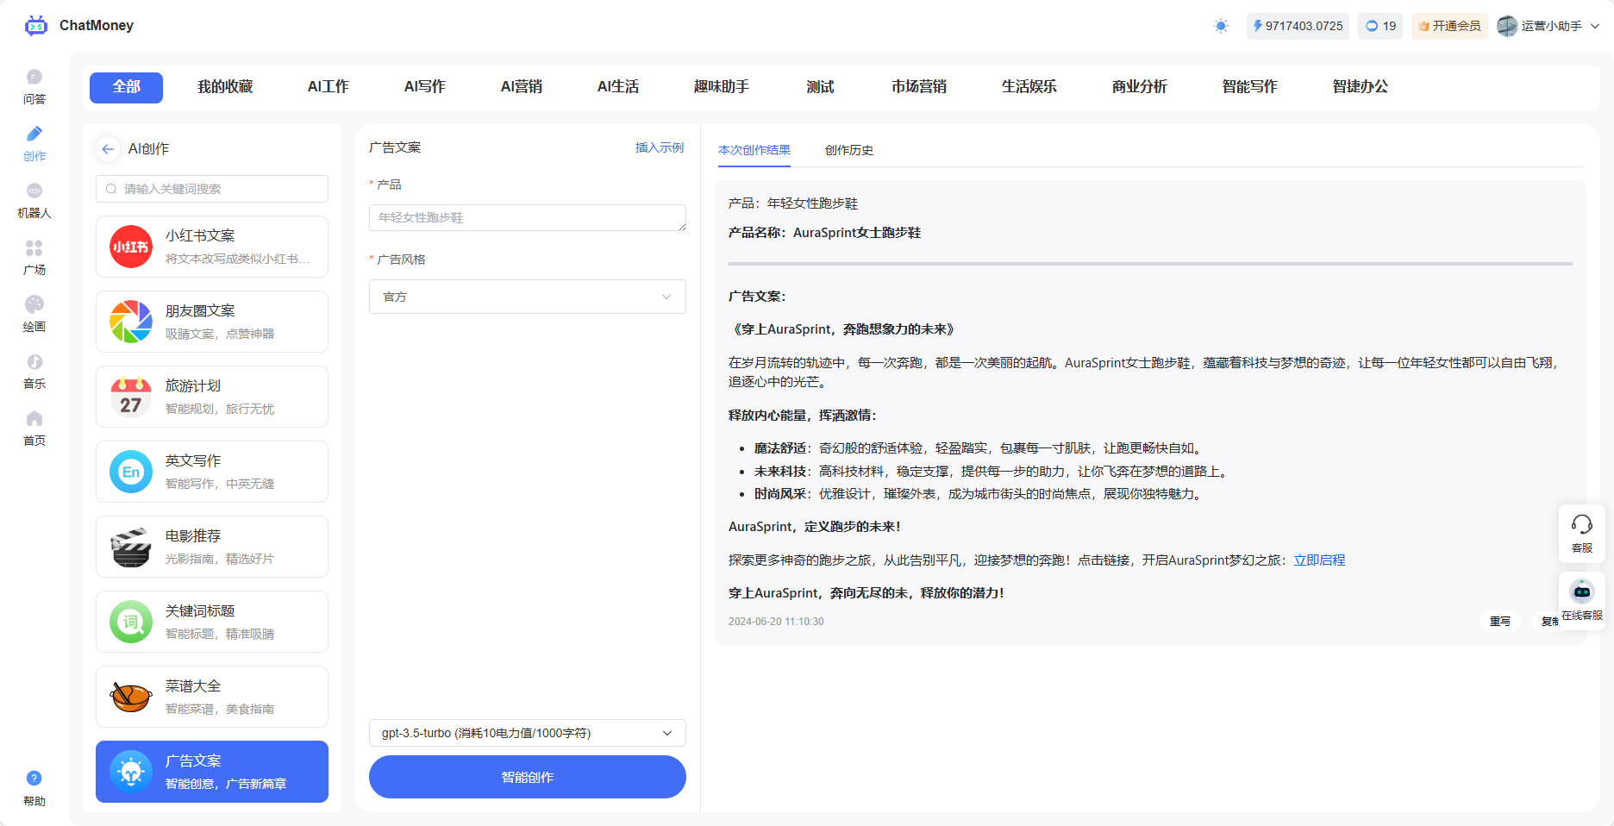Click the 重写 rewrite button
The width and height of the screenshot is (1614, 826).
click(1500, 621)
